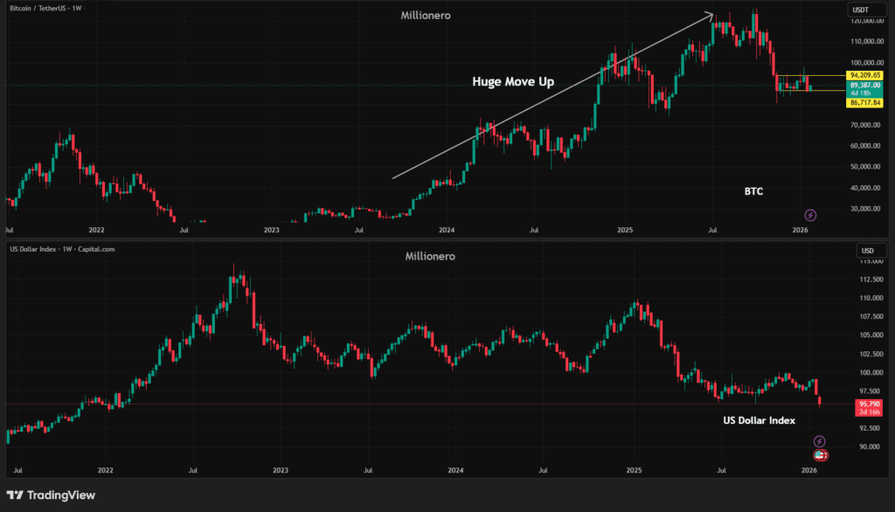Click the green 89,387.00 current price label
The image size is (895, 512).
pos(868,86)
